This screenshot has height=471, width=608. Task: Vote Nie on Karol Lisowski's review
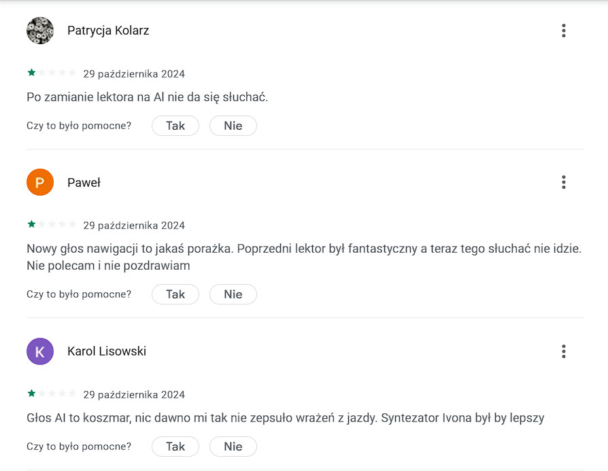pos(233,446)
